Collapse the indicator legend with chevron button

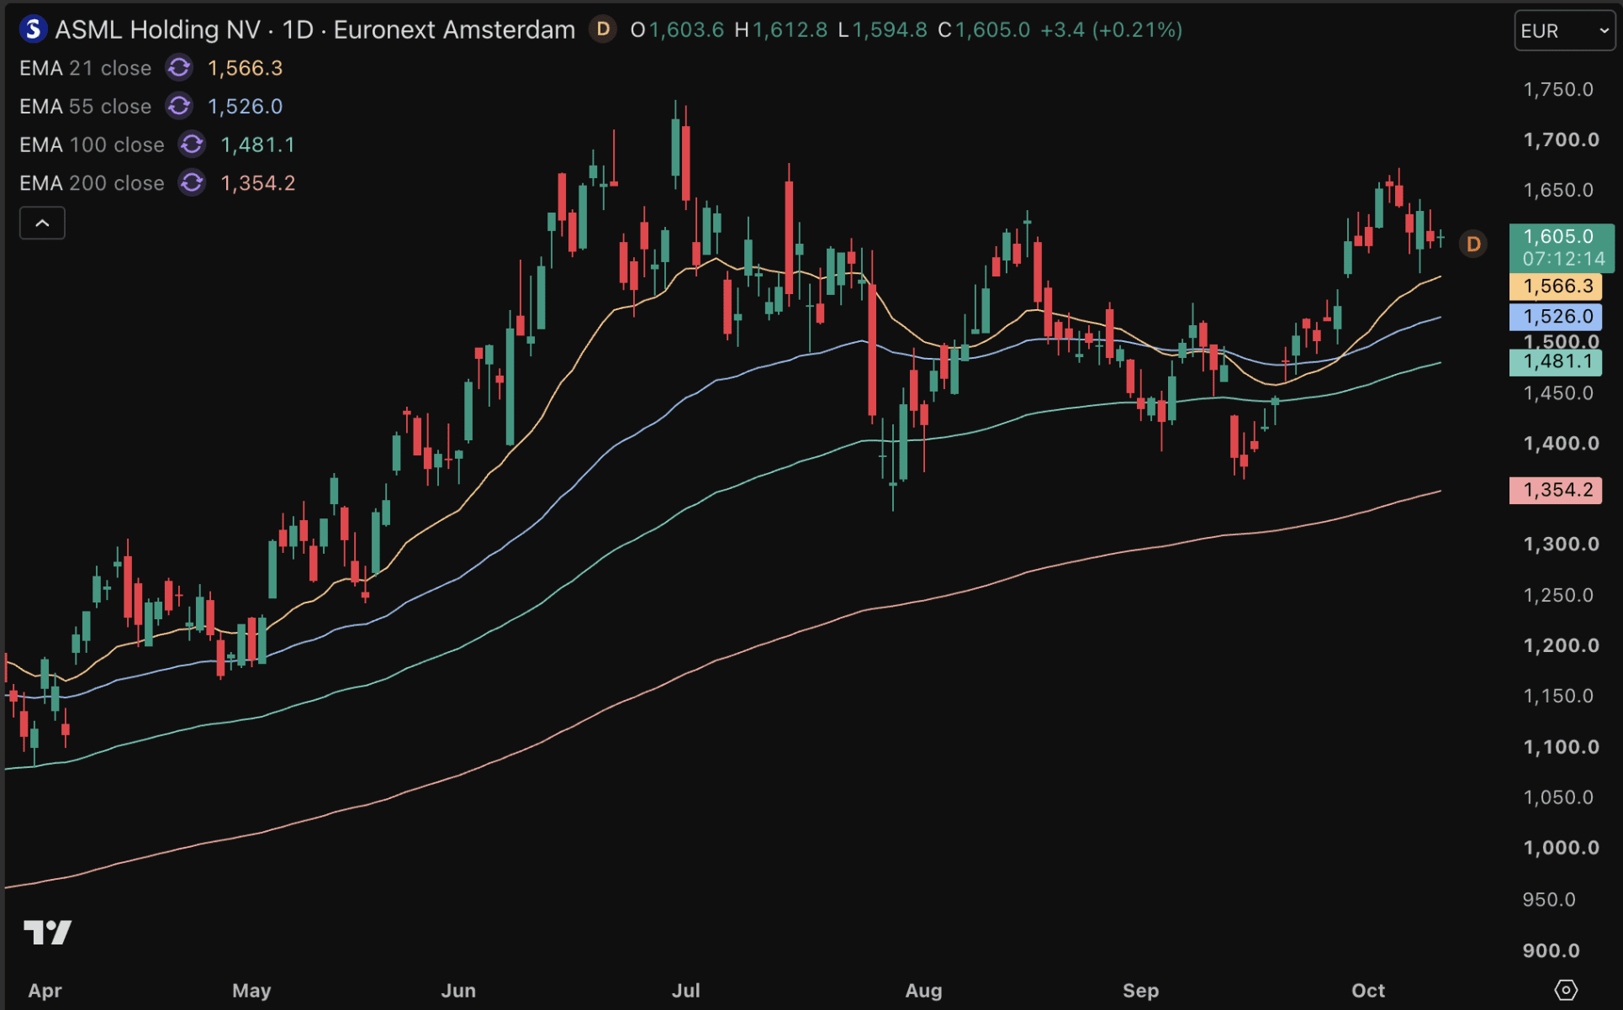[x=42, y=224]
